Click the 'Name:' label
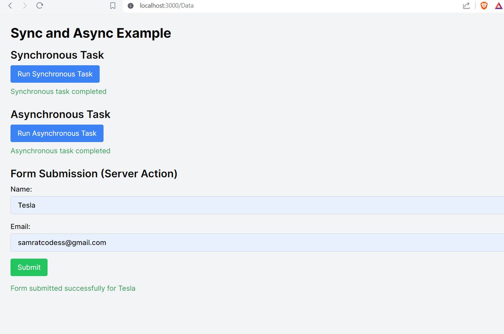This screenshot has width=504, height=334. click(21, 189)
